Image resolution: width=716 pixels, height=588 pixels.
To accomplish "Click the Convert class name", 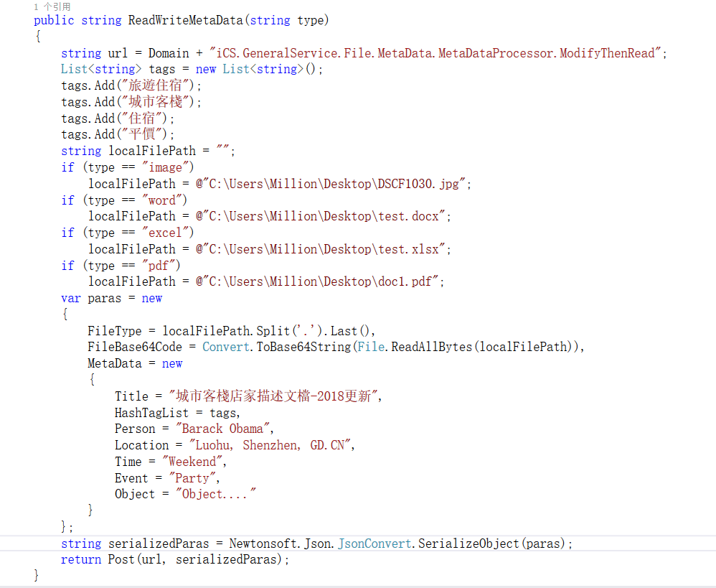I will click(225, 347).
